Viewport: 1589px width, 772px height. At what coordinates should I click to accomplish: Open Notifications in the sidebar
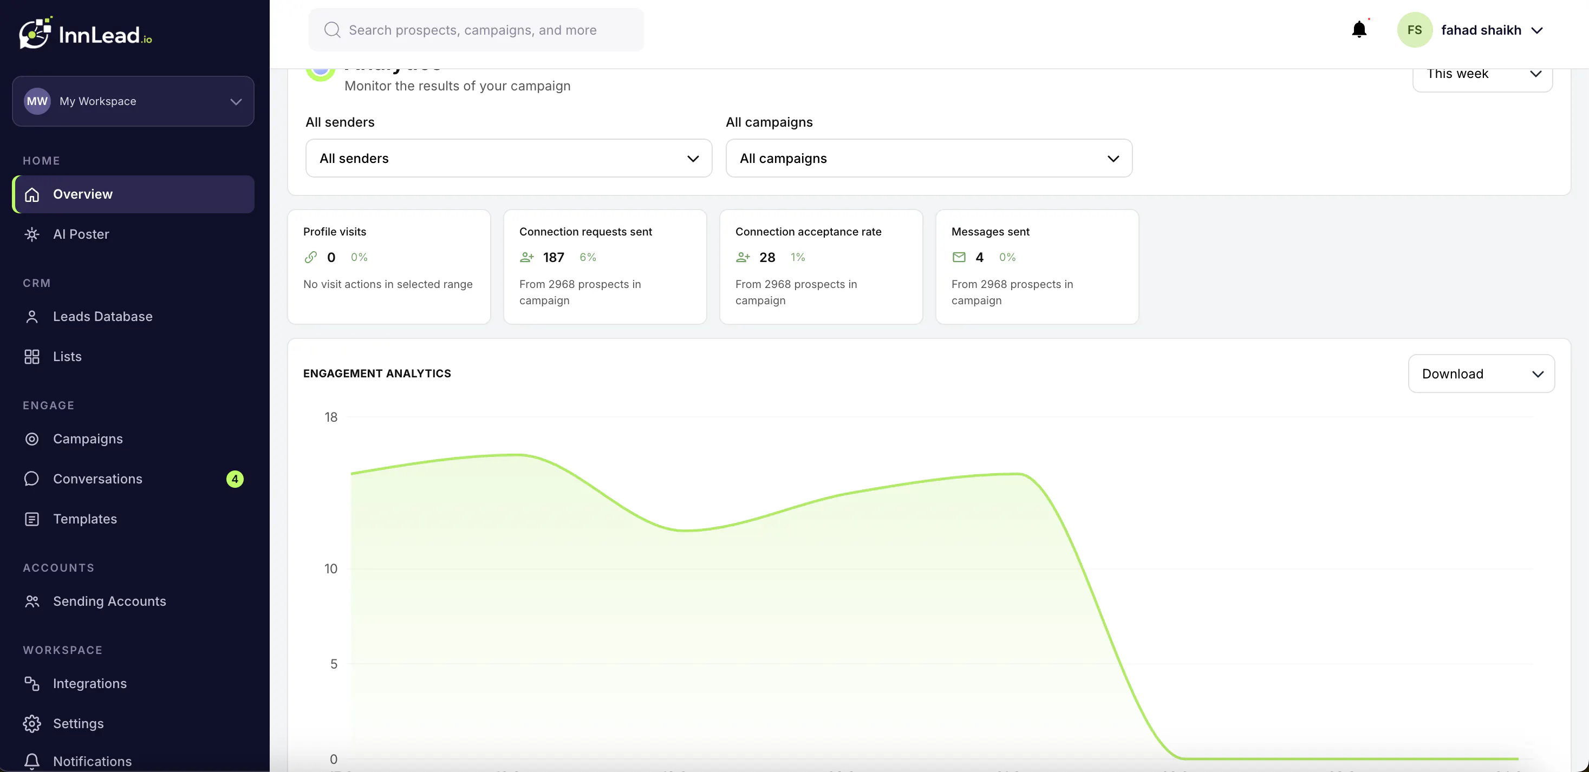point(133,761)
